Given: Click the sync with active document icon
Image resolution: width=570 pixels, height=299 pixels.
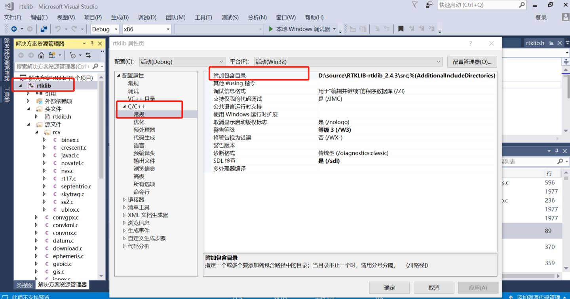Looking at the screenshot, I should click(88, 55).
